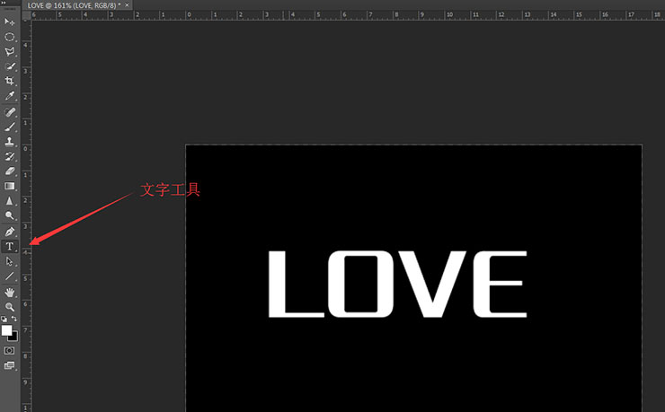Switch to the LOVE document tab
The image size is (665, 412).
pos(74,5)
